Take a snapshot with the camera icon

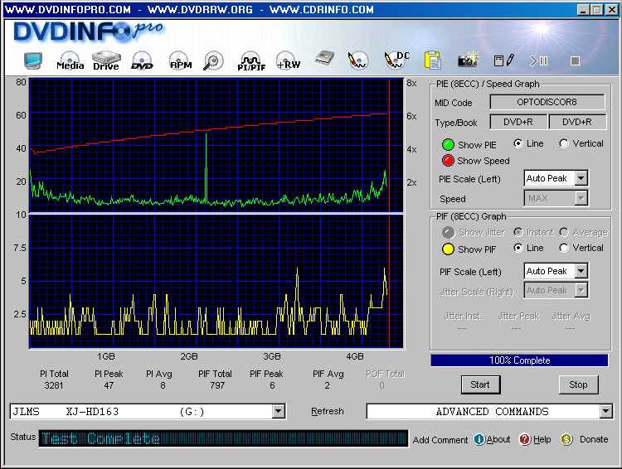pyautogui.click(x=468, y=60)
